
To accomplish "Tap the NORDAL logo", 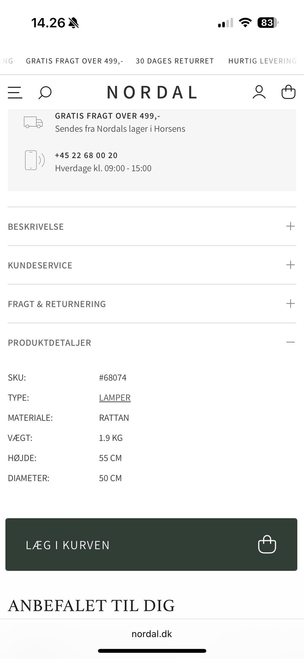I will coord(152,92).
